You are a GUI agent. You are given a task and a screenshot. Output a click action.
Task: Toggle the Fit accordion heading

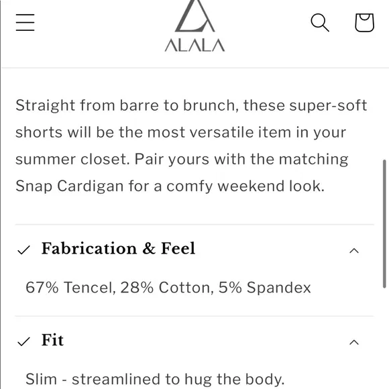(52, 340)
